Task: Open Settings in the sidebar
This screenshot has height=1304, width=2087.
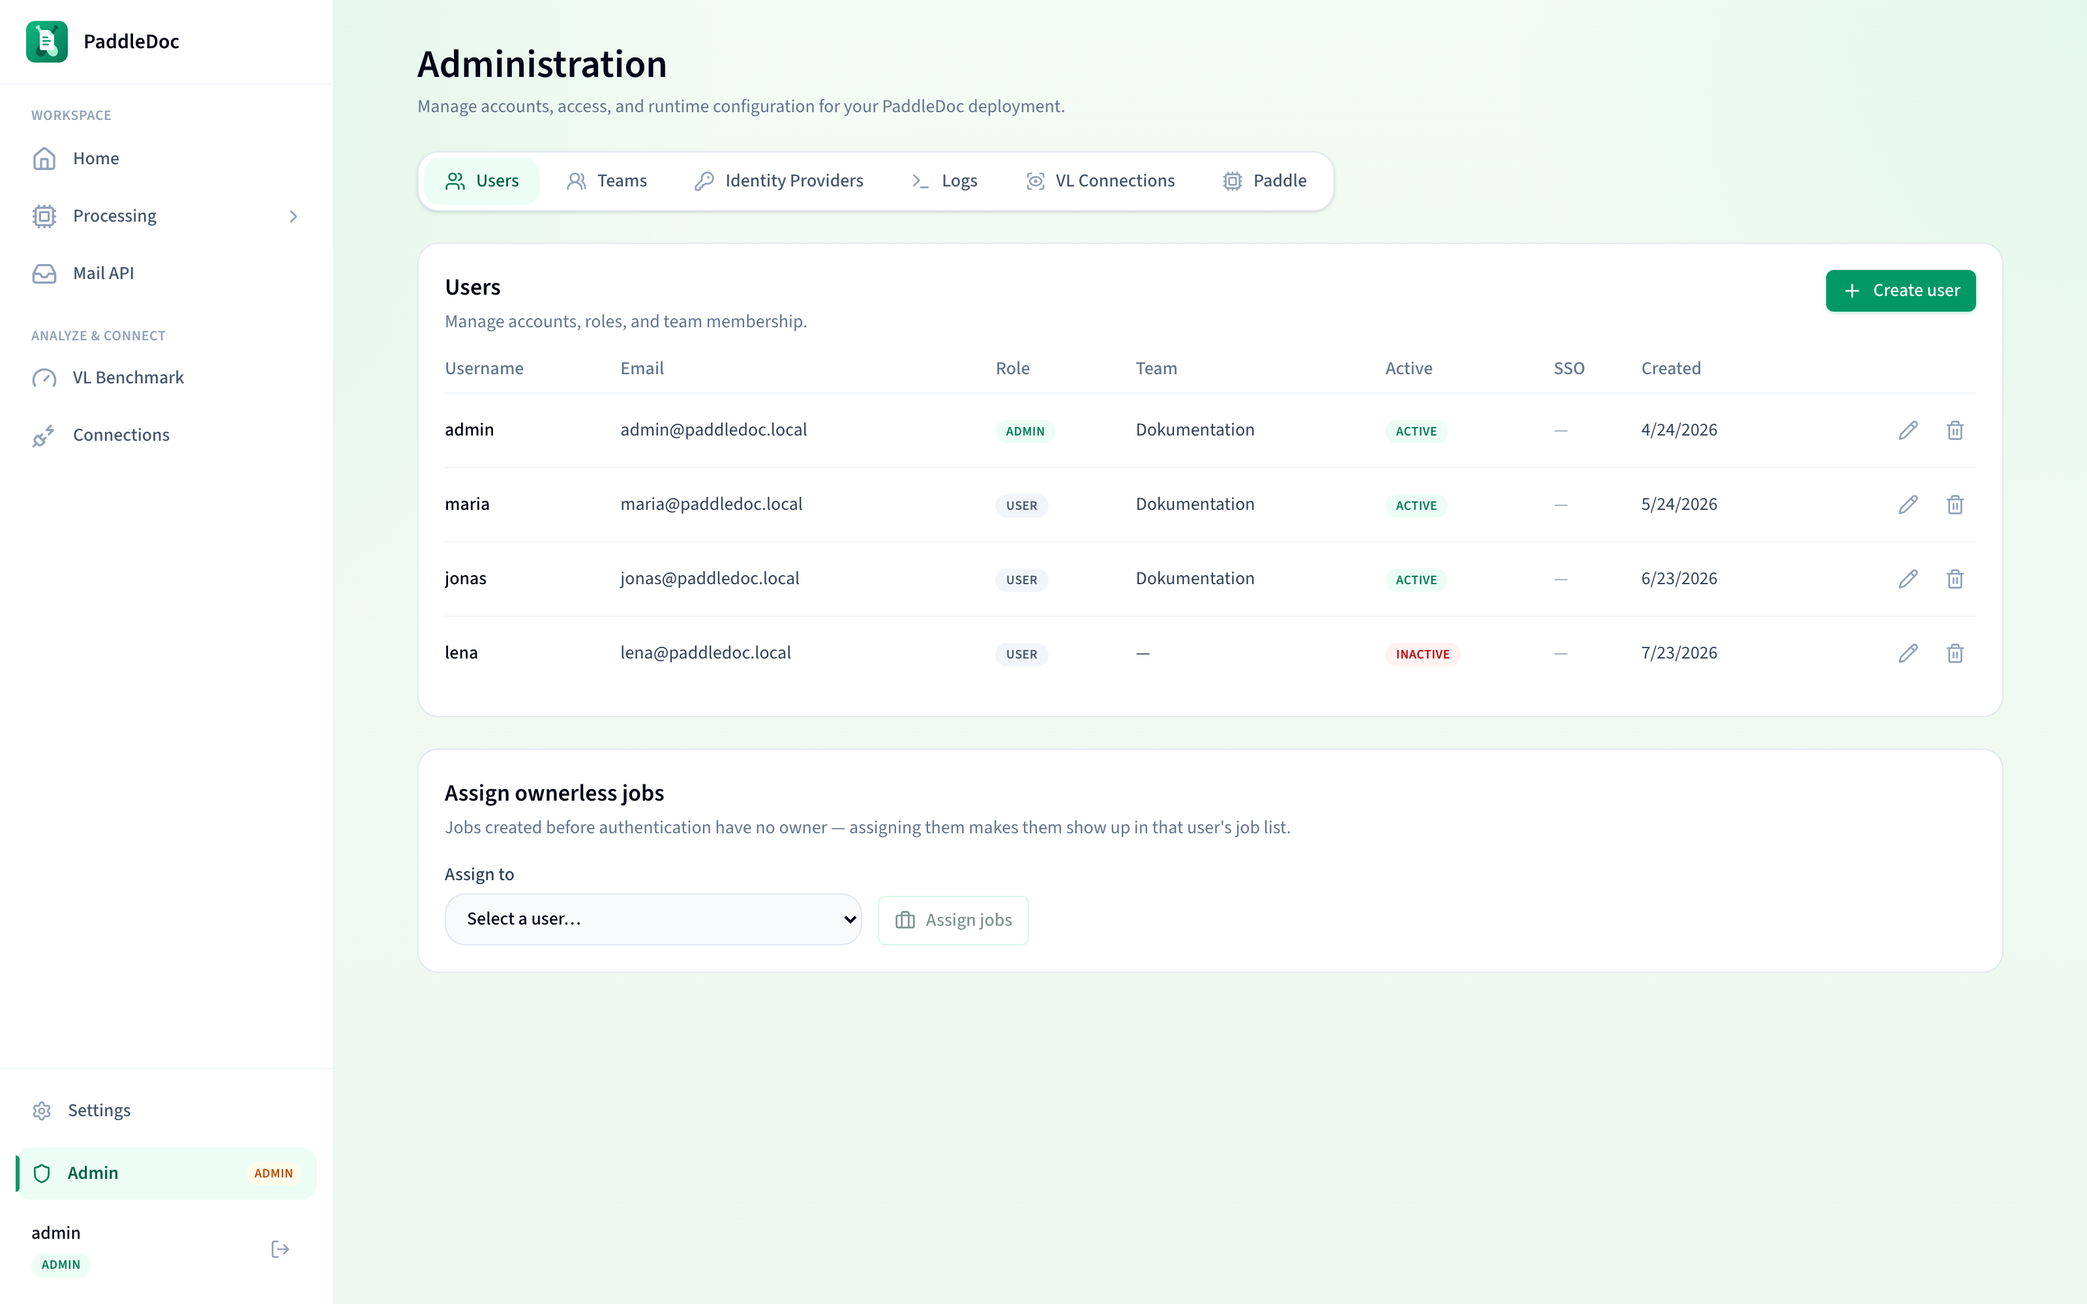Action: 166,1111
